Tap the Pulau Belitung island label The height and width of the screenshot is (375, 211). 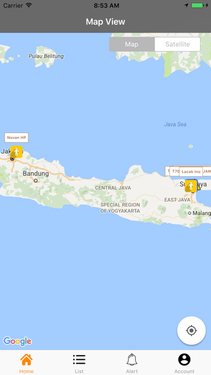click(x=46, y=56)
